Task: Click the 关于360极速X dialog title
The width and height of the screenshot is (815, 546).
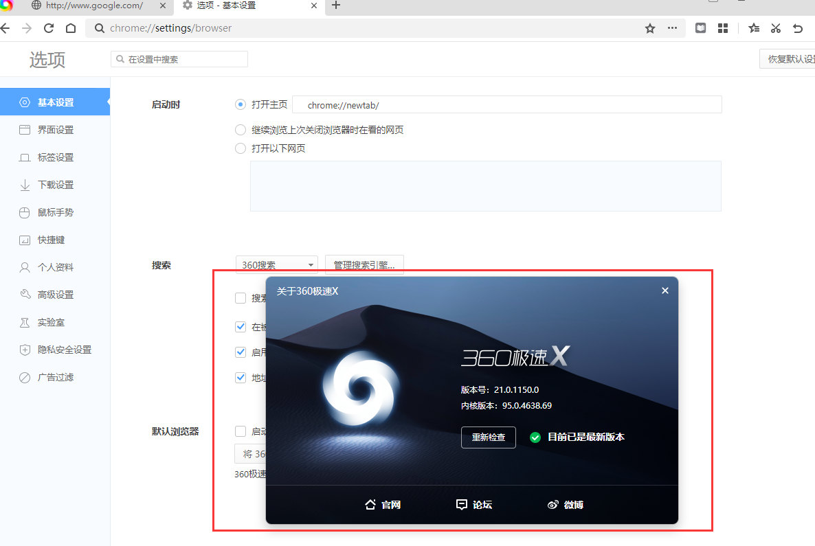Action: (307, 291)
